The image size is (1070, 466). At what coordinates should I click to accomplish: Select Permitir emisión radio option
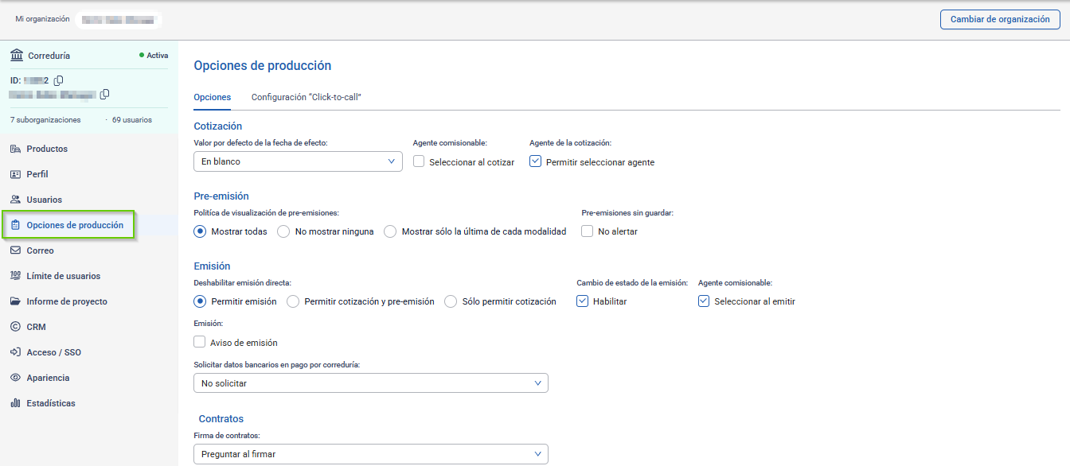pos(201,301)
